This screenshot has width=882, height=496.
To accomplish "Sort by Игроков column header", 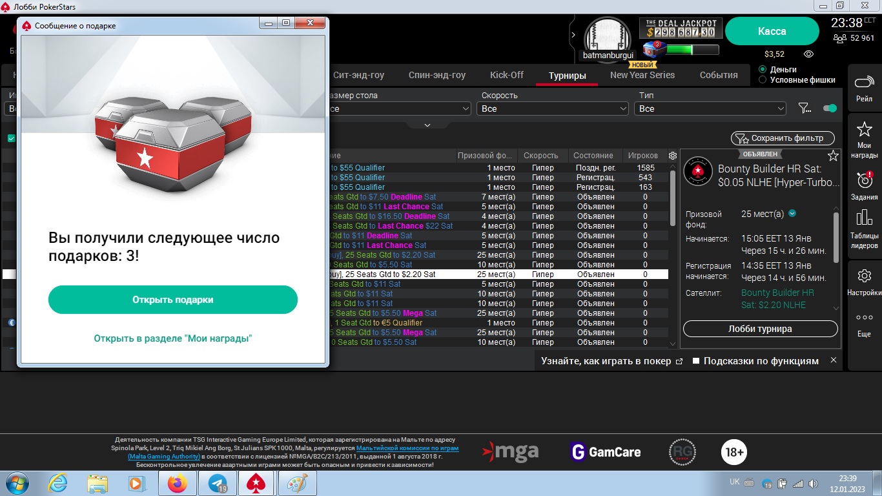I will pyautogui.click(x=642, y=156).
